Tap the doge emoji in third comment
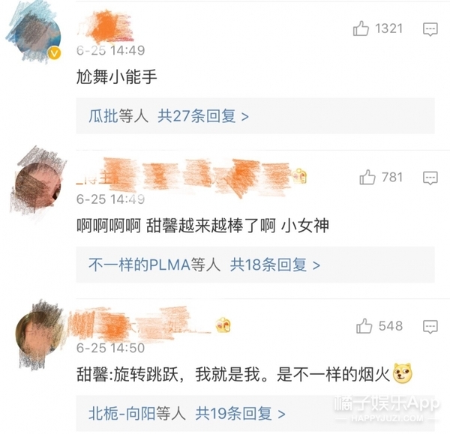450x434 pixels. pyautogui.click(x=403, y=373)
